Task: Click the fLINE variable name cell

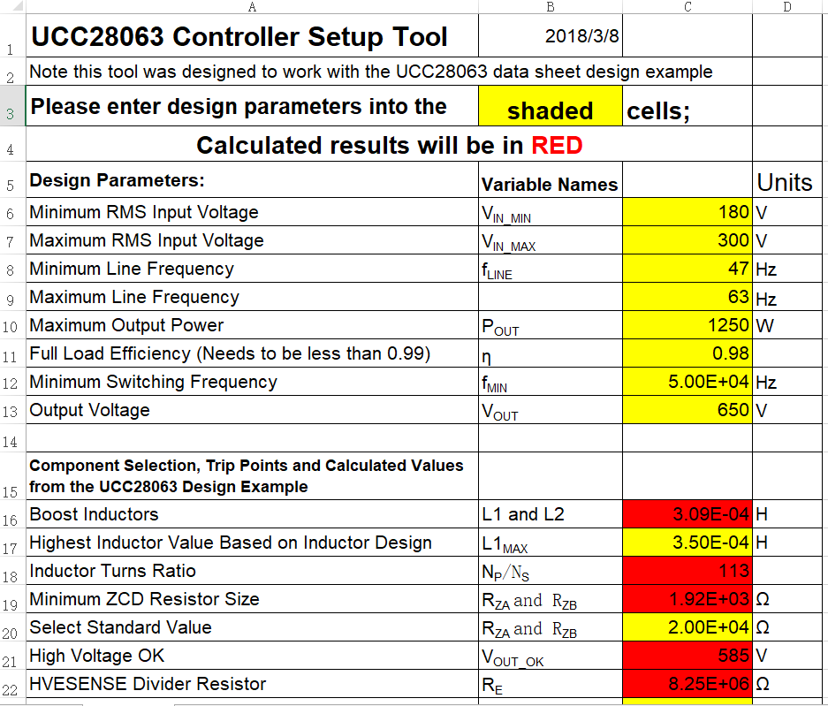Action: tap(551, 269)
